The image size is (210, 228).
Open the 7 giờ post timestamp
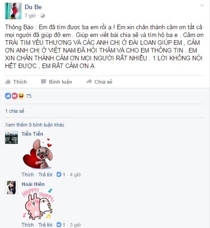coord(30,16)
